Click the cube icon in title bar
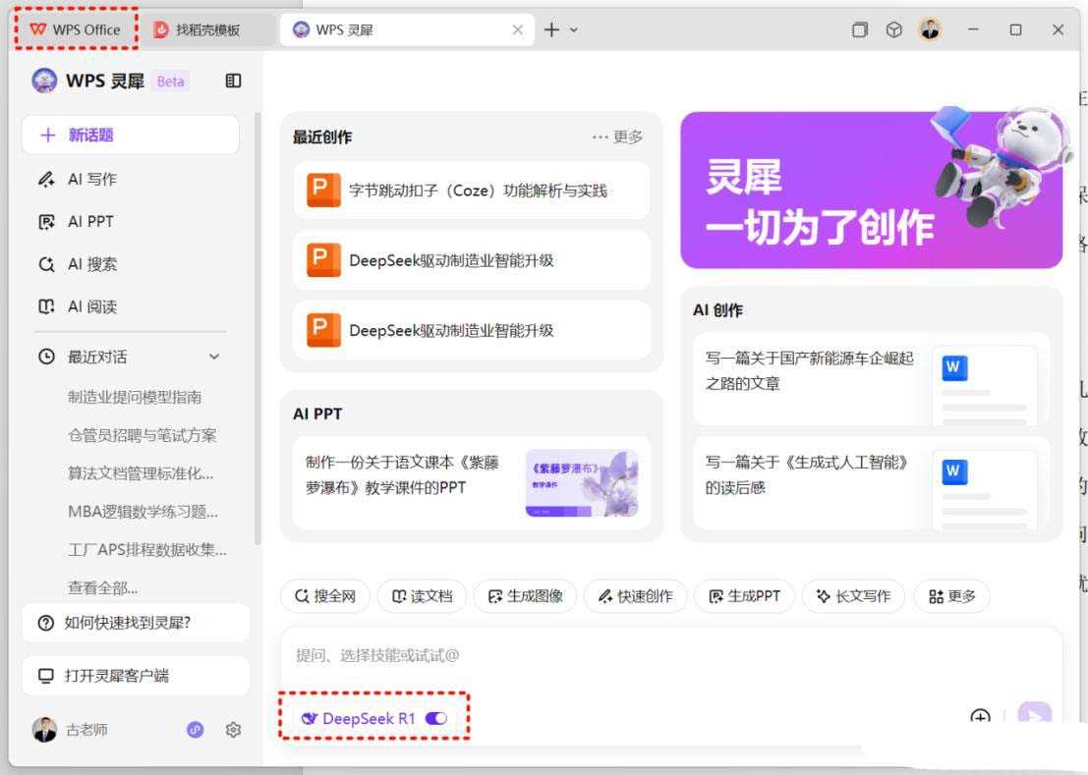 point(894,29)
